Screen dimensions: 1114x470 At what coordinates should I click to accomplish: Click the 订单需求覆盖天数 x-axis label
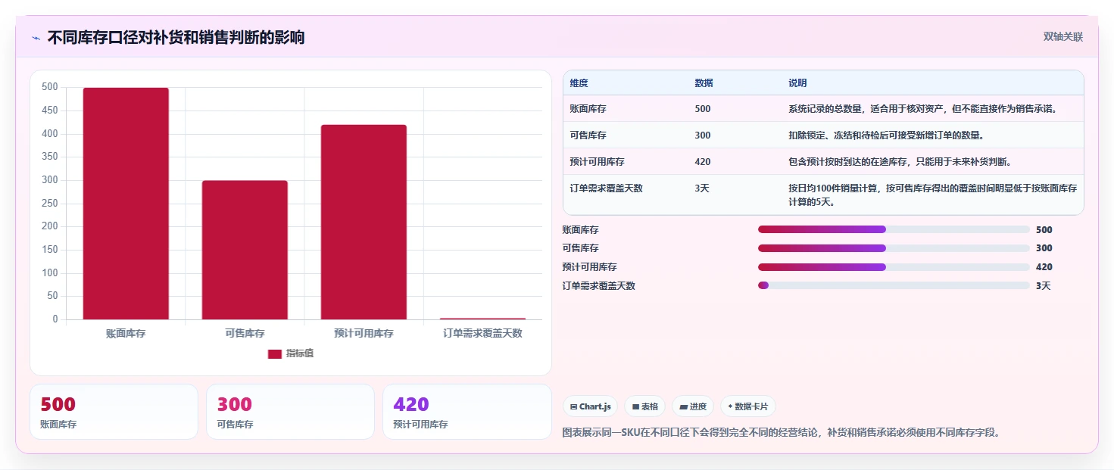[482, 333]
